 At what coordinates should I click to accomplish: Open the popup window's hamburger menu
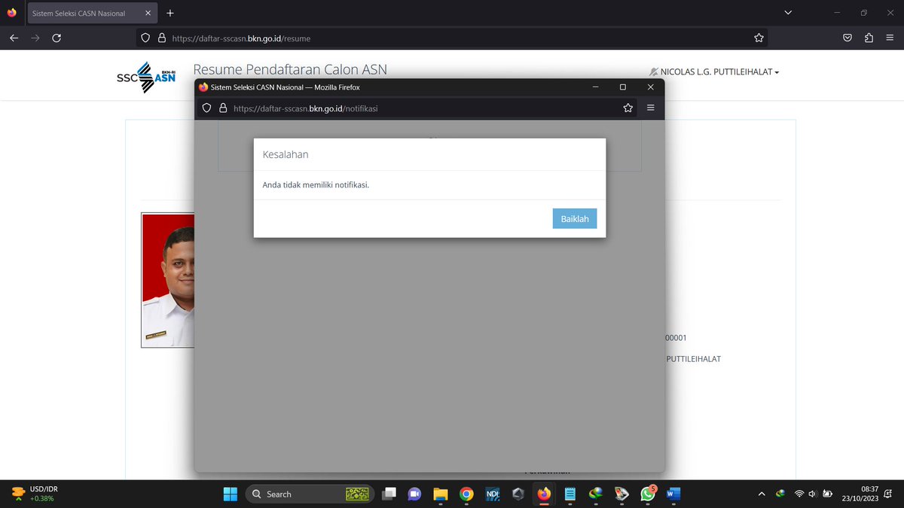click(651, 108)
